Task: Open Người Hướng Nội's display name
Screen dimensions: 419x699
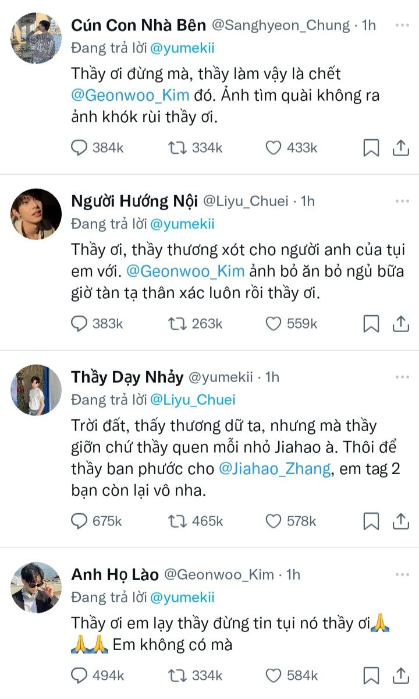Action: coord(133,201)
